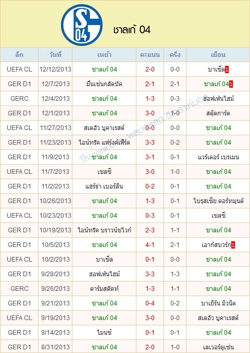Click home team ดาร์มสตัดท์

coord(104,289)
